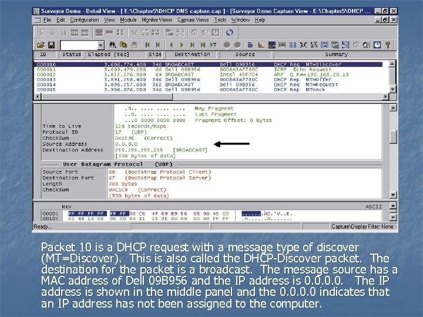Click the grayed clock icon in upper toolbar
The width and height of the screenshot is (423, 317).
215,33
